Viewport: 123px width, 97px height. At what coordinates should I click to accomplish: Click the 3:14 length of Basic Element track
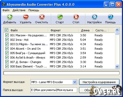83,66
